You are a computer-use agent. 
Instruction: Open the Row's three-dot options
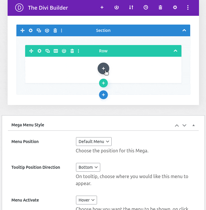[x=79, y=51]
